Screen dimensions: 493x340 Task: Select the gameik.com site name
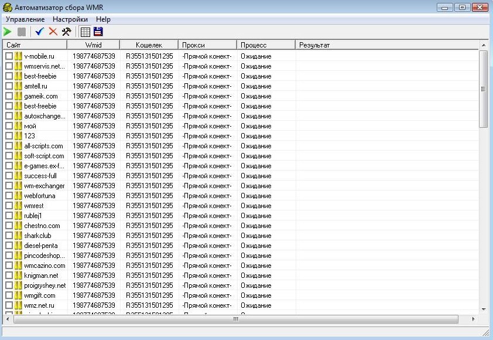click(x=41, y=96)
